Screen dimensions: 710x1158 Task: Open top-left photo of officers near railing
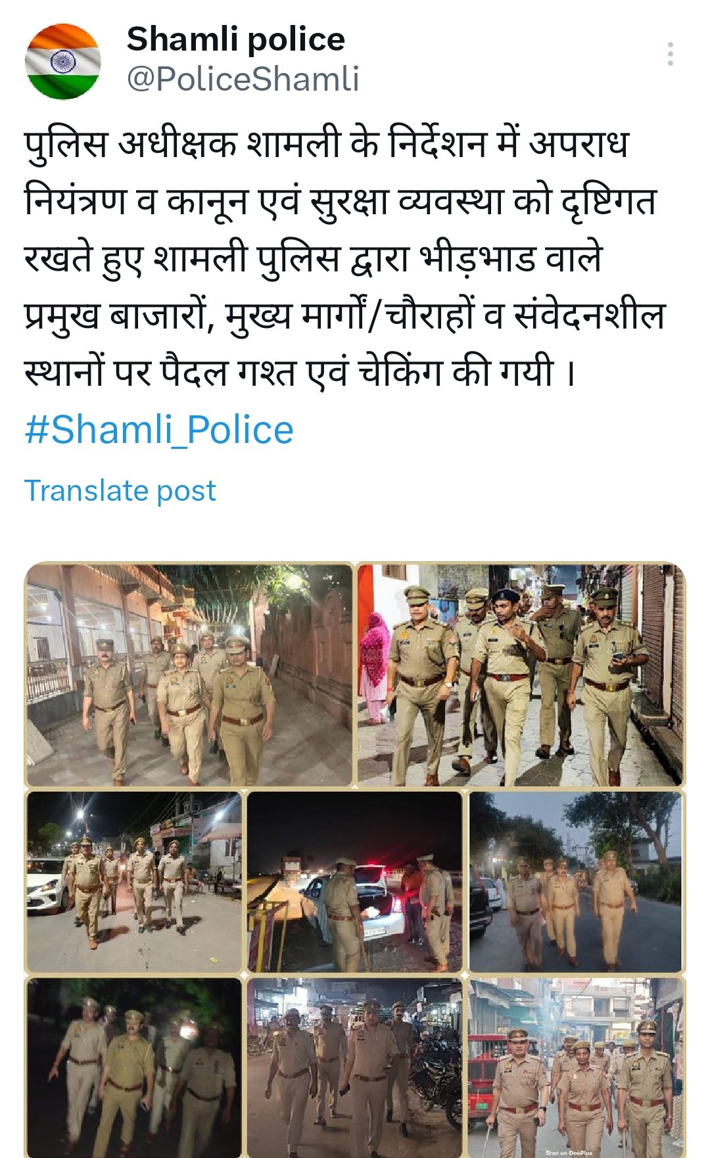pyautogui.click(x=189, y=675)
